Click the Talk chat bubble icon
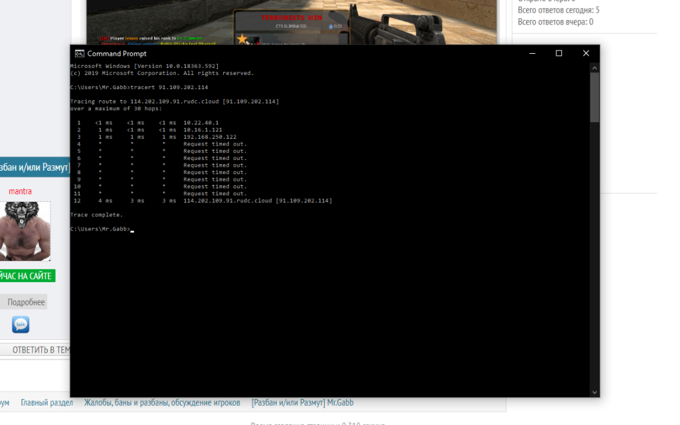The height and width of the screenshot is (425, 680). coord(21,324)
